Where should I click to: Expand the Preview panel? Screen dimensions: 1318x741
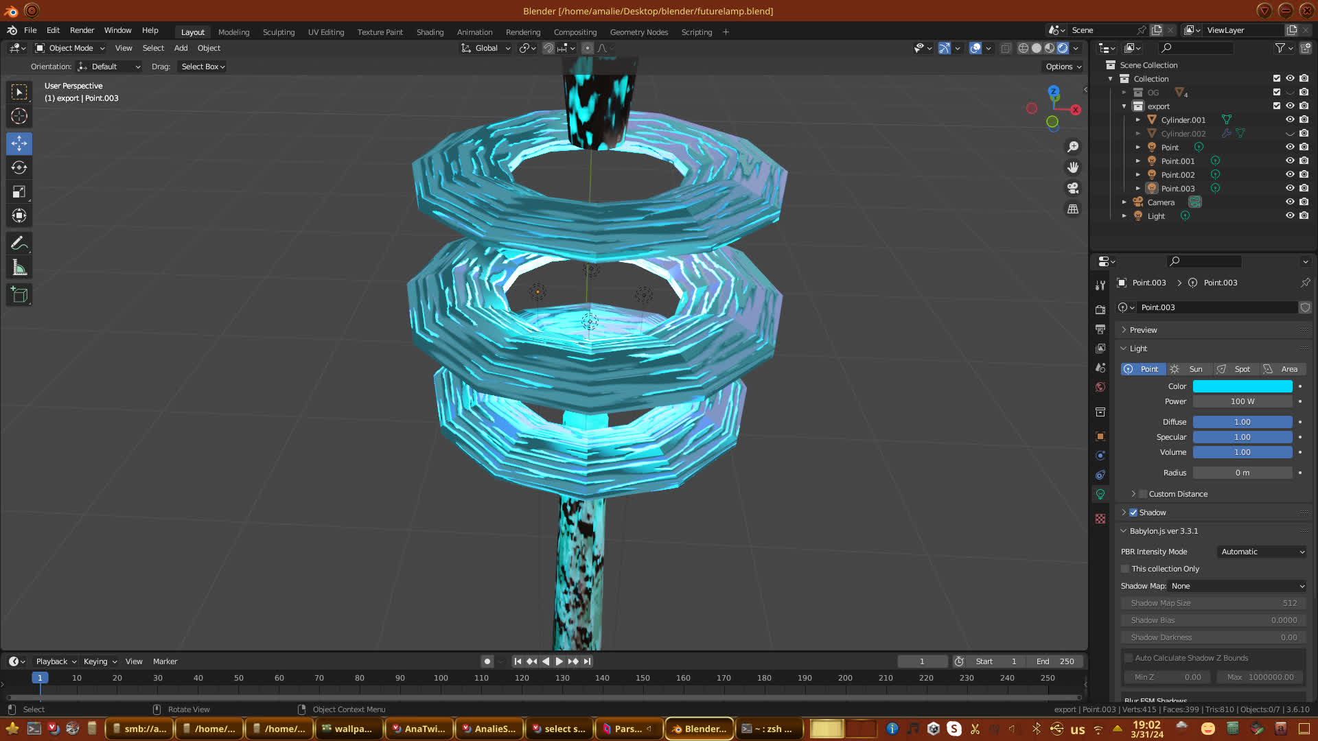pos(1143,330)
